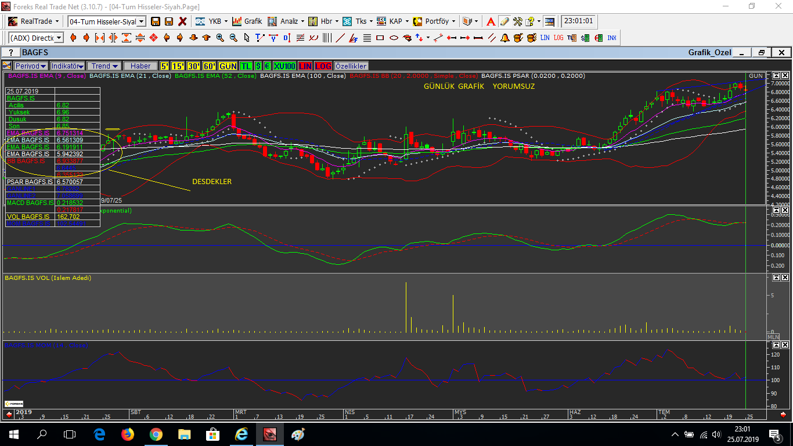Image resolution: width=793 pixels, height=446 pixels.
Task: Click the Özellikler button
Action: click(x=351, y=66)
